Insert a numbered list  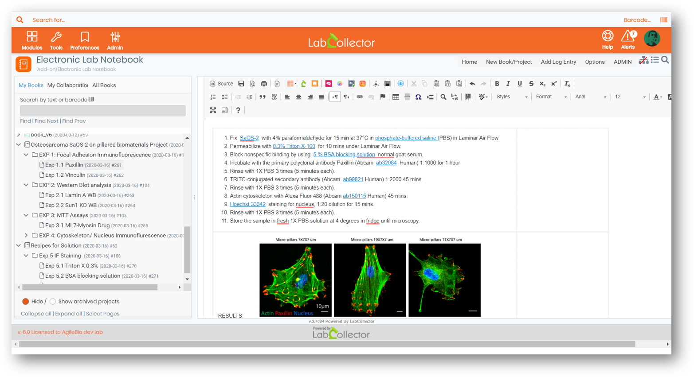213,97
